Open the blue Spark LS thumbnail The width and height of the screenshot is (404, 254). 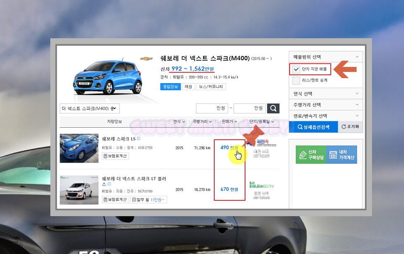click(x=79, y=148)
